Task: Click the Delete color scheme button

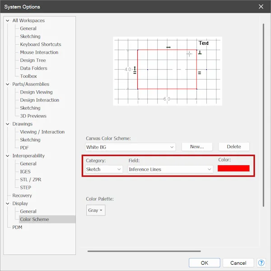Action: click(x=234, y=147)
